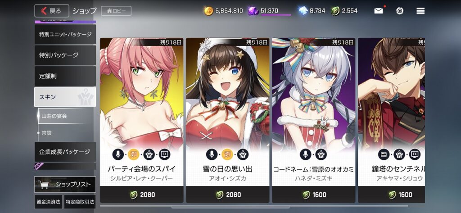This screenshot has height=213, width=461.
Task: Click the green coin currency icon in header
Action: 335,11
